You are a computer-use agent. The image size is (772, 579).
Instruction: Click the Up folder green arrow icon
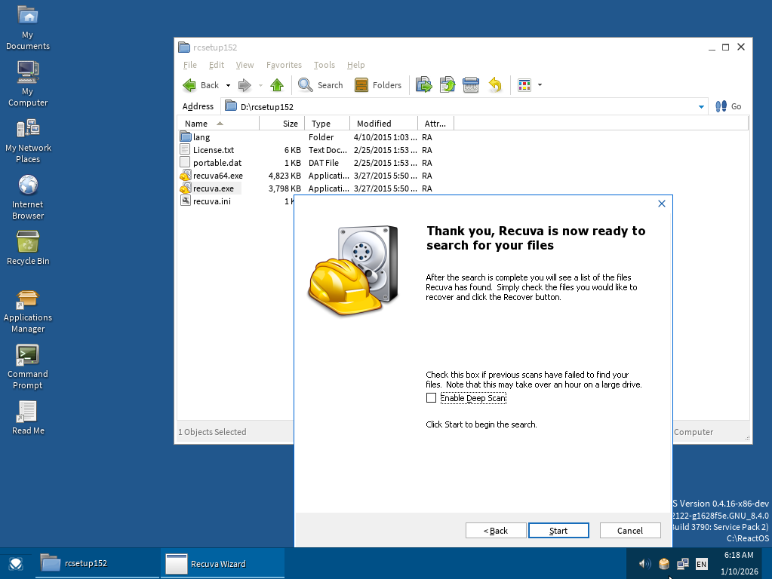click(x=277, y=85)
